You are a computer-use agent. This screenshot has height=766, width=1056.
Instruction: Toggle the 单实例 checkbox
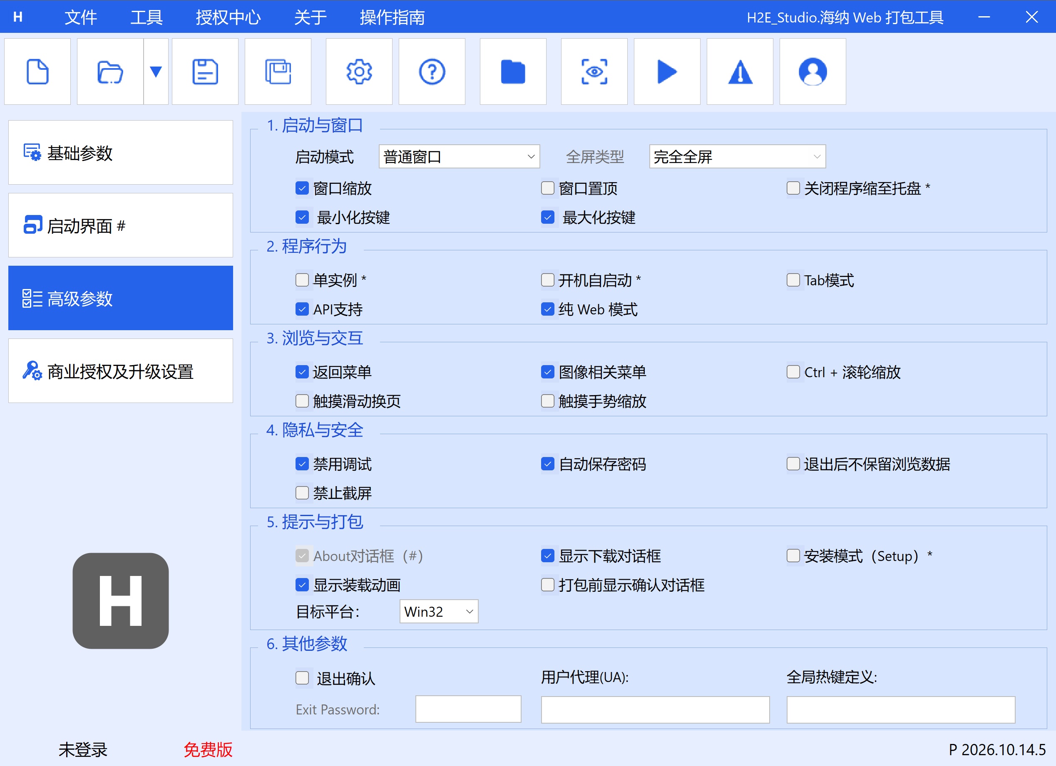(302, 280)
